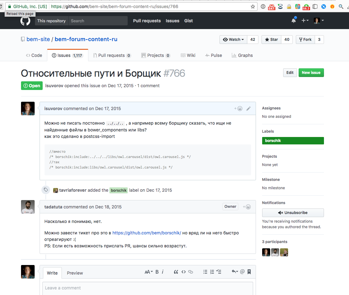The width and height of the screenshot is (349, 295).
Task: Star the repository
Action: point(271,39)
